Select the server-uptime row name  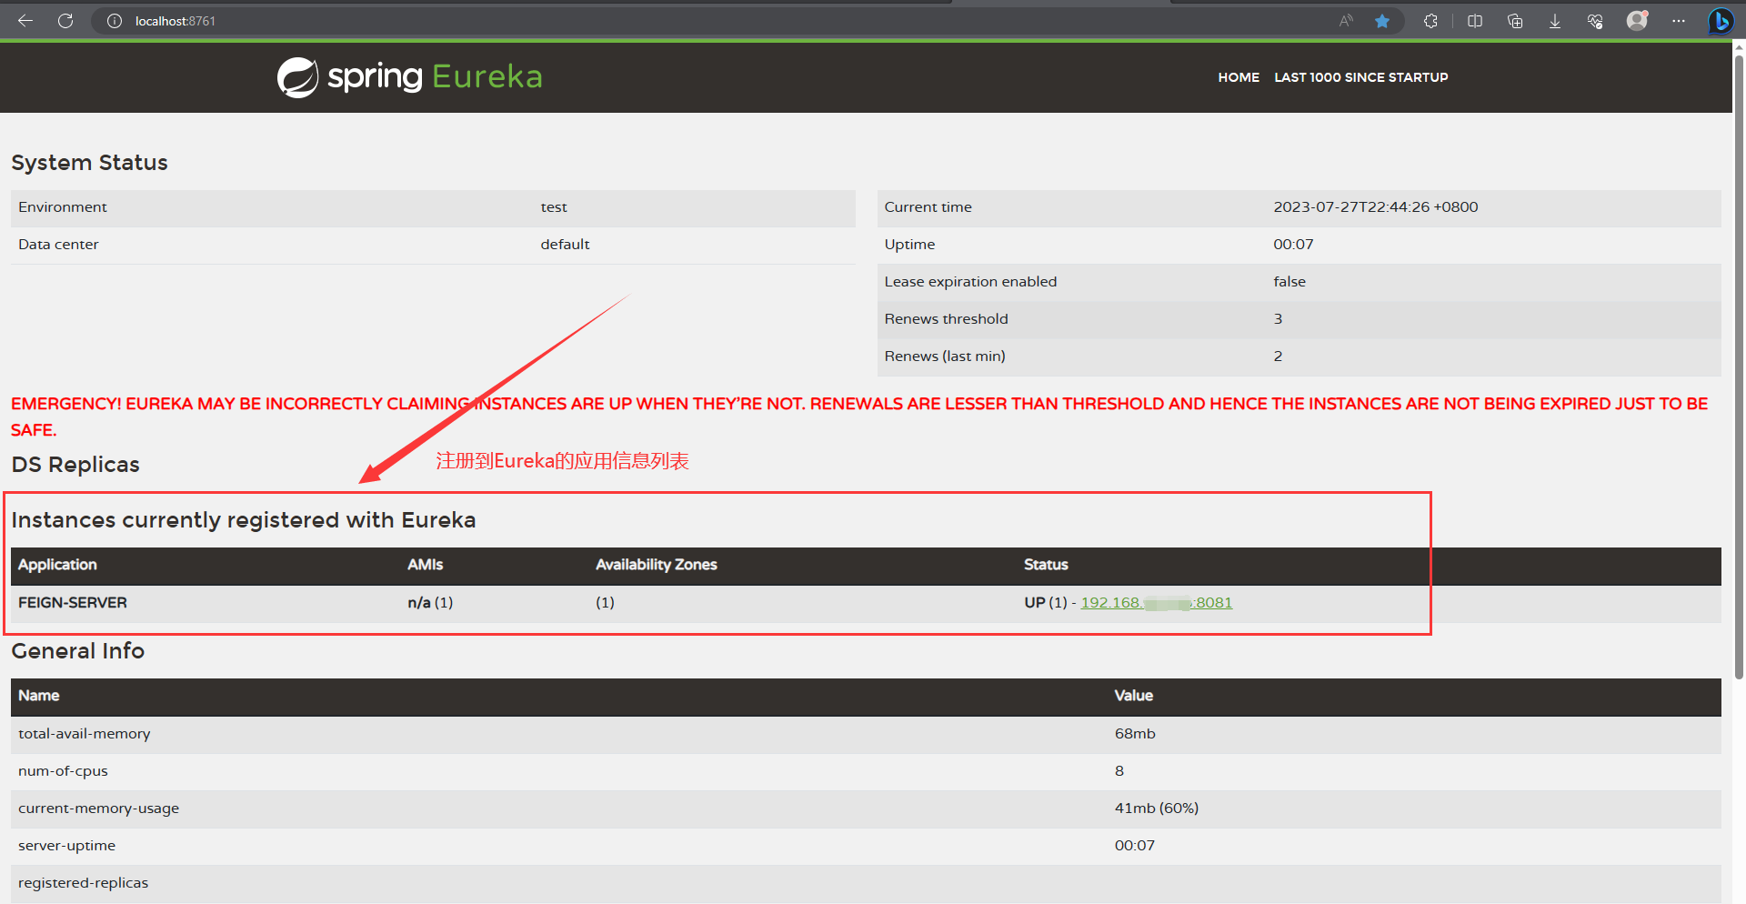click(67, 846)
